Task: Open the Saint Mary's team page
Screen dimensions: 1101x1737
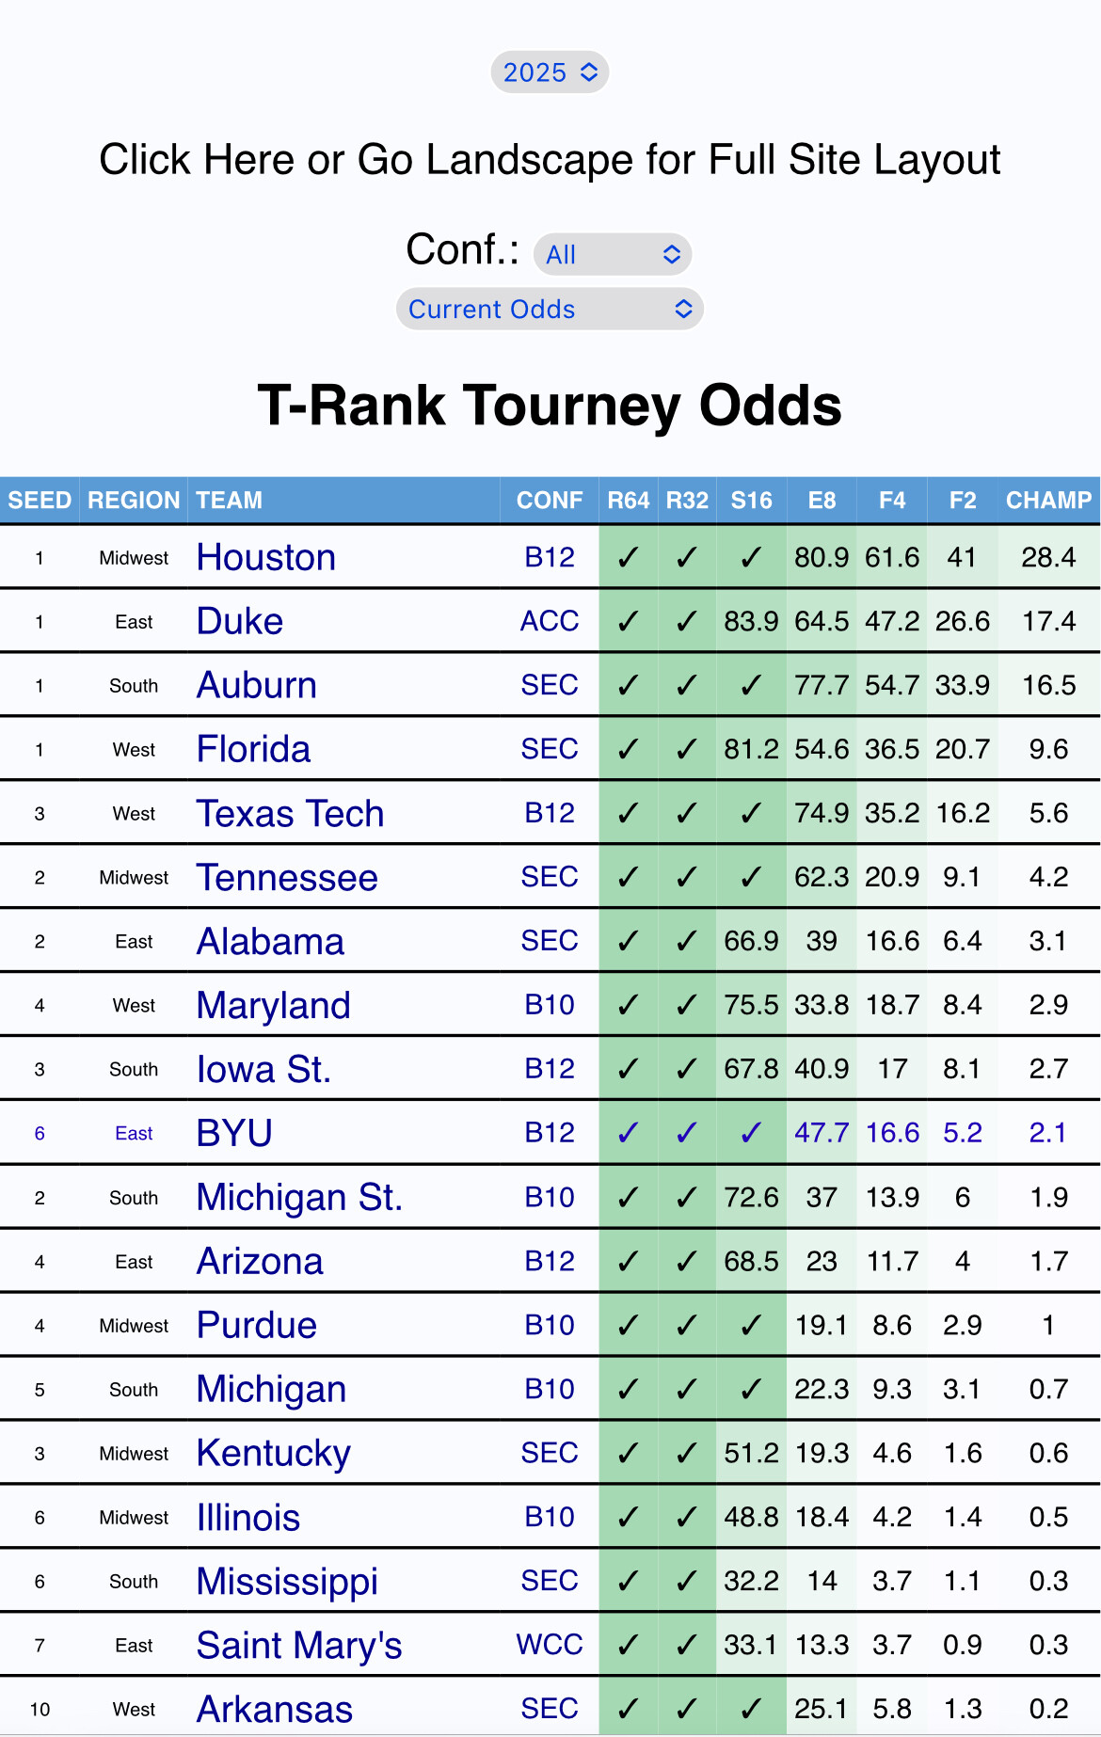Action: click(x=299, y=1646)
